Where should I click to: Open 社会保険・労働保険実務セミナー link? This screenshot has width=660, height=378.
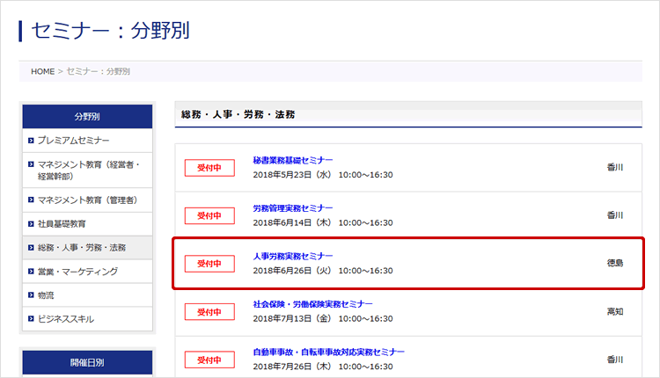[312, 304]
